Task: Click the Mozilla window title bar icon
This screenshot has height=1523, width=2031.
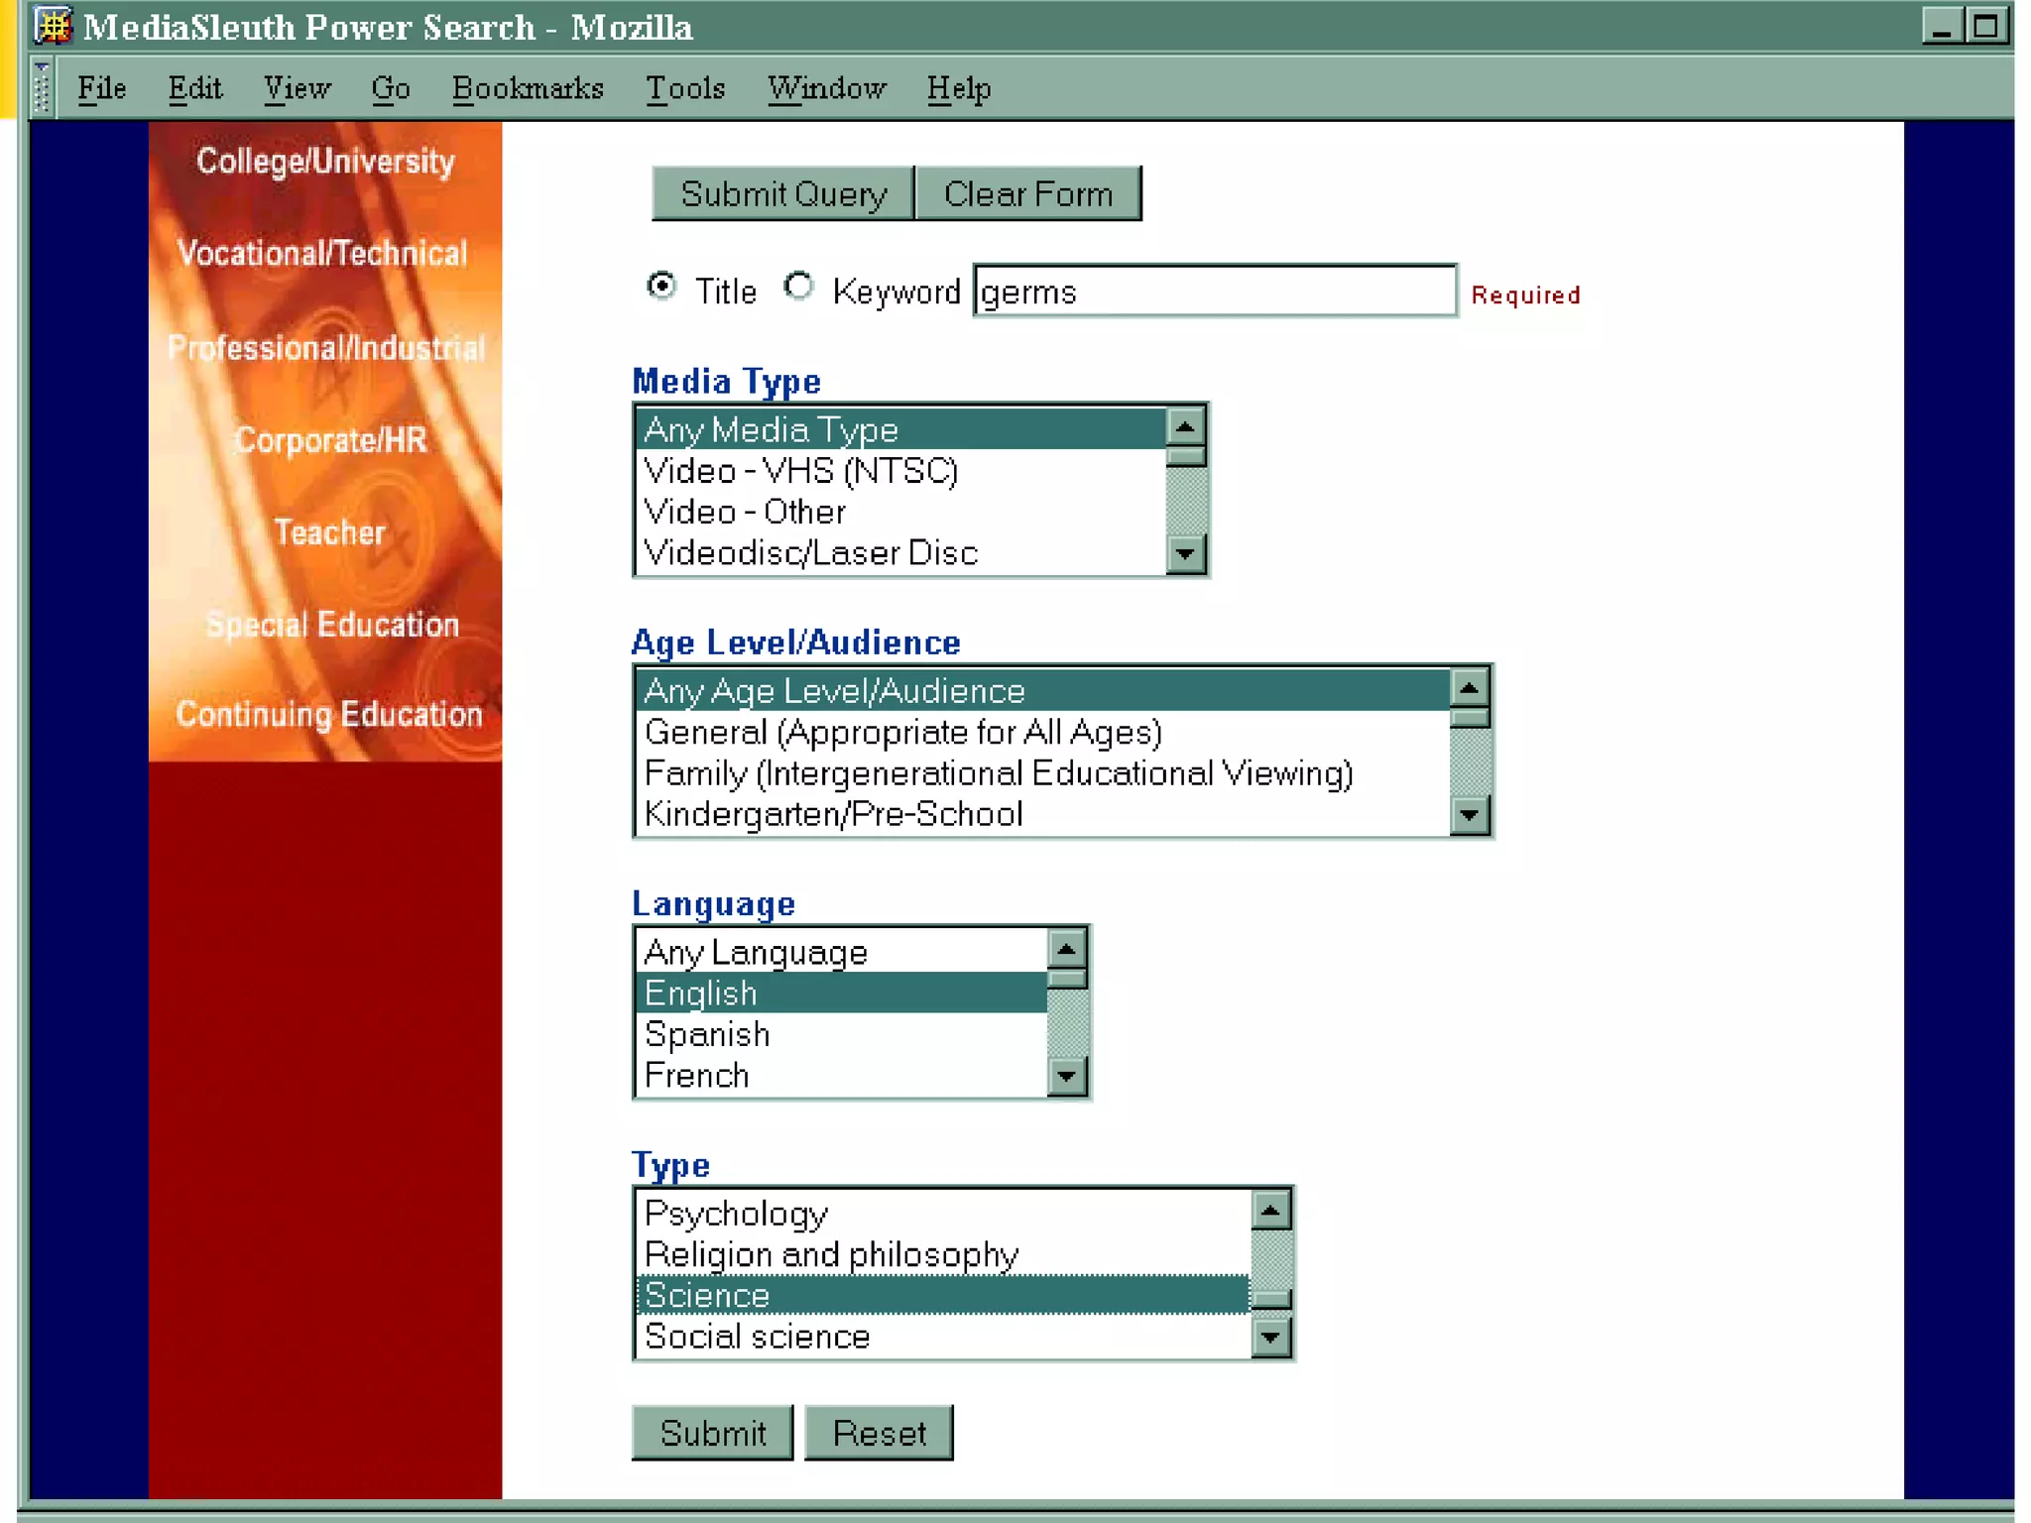Action: pos(53,26)
